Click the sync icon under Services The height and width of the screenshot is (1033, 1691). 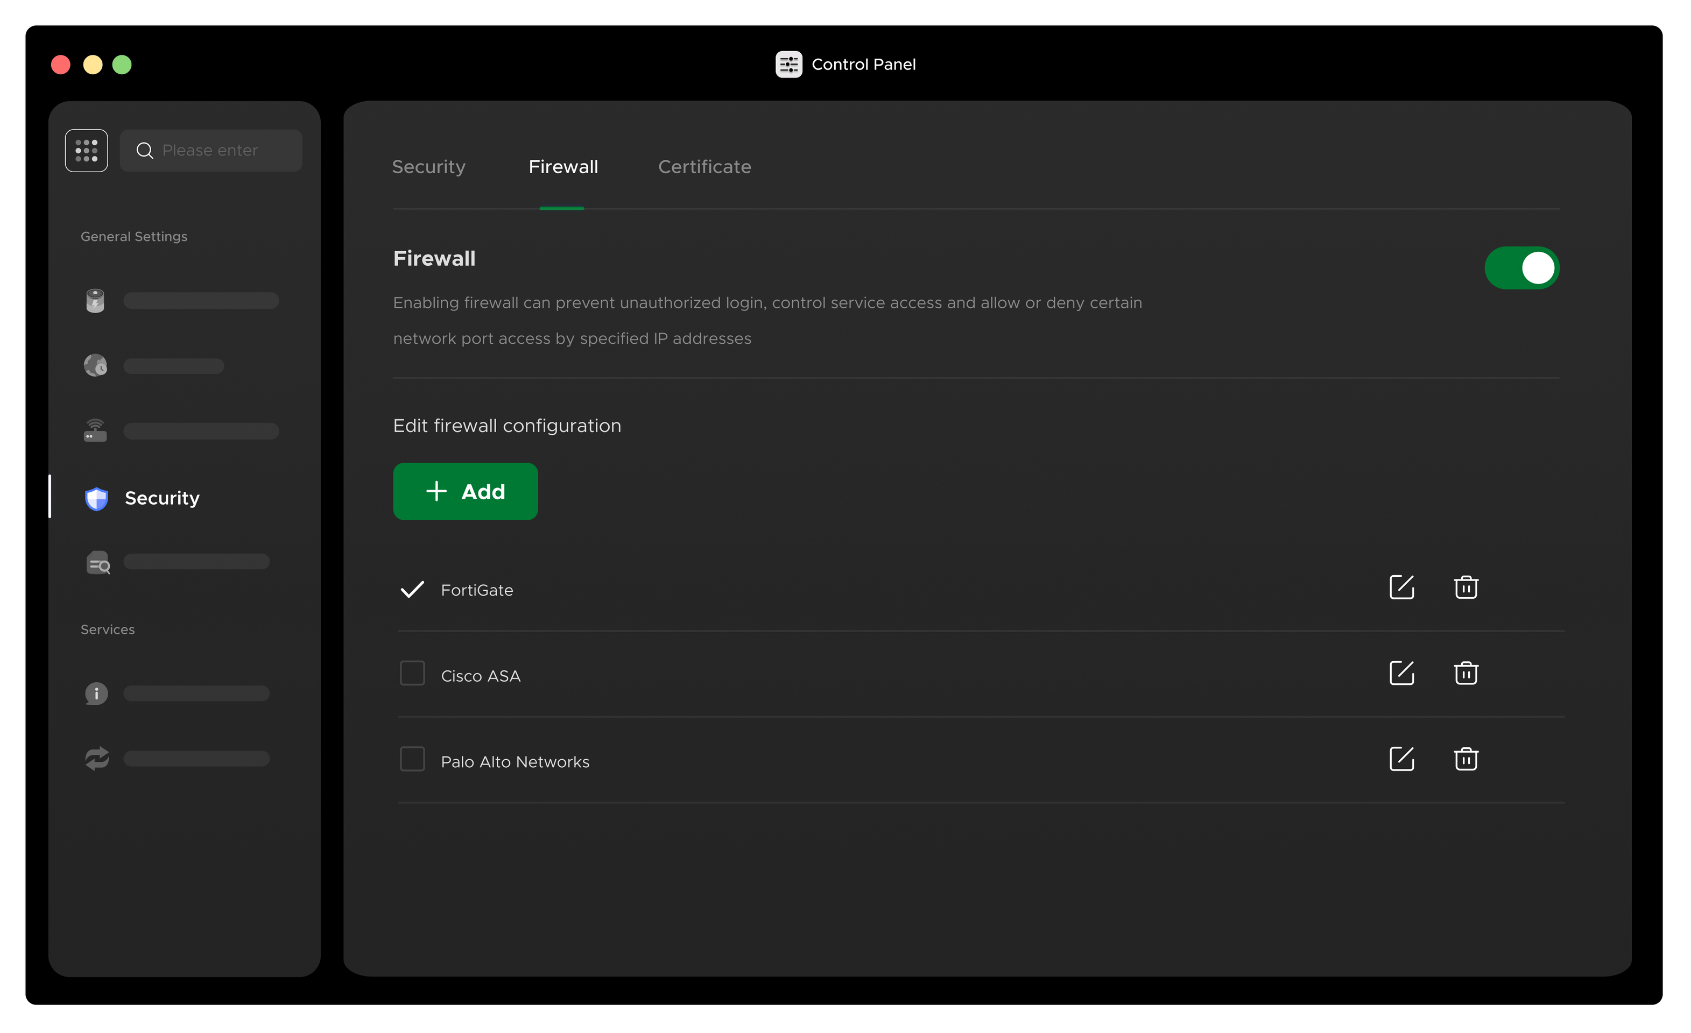coord(96,758)
